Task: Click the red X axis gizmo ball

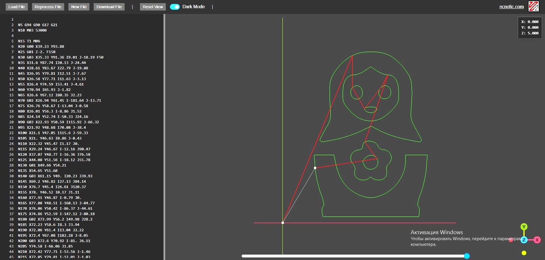Action: (x=537, y=240)
